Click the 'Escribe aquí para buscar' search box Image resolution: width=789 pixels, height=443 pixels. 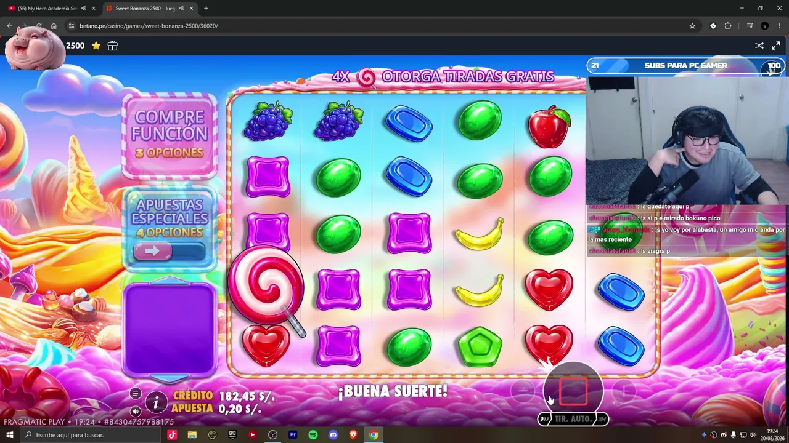90,435
